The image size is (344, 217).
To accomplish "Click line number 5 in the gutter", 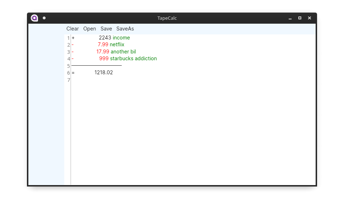I will [69, 66].
